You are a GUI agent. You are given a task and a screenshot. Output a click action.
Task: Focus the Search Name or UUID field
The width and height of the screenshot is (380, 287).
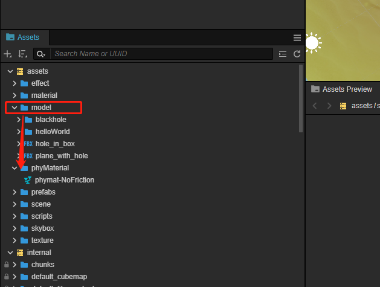pos(161,54)
